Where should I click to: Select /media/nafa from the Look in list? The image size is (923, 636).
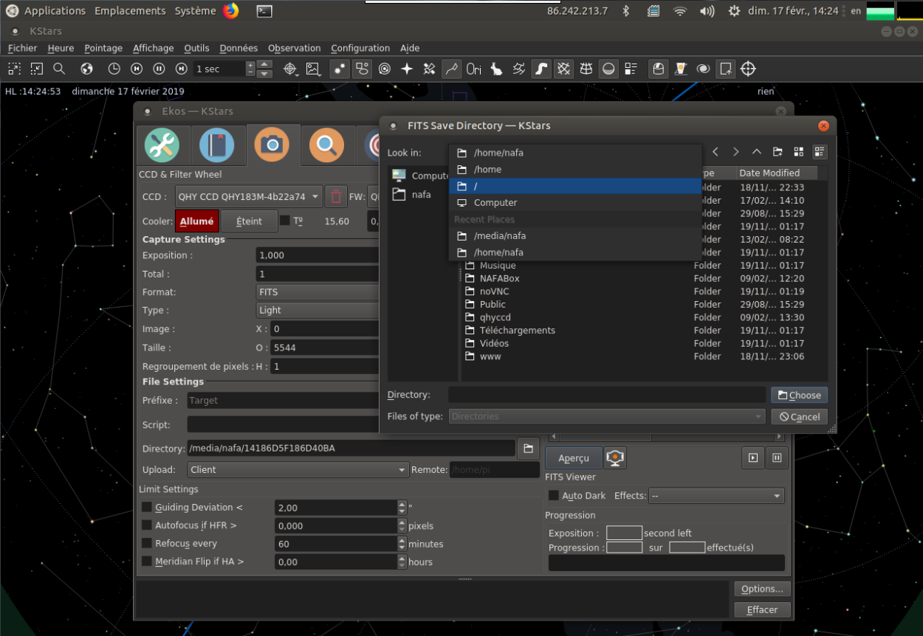[500, 236]
